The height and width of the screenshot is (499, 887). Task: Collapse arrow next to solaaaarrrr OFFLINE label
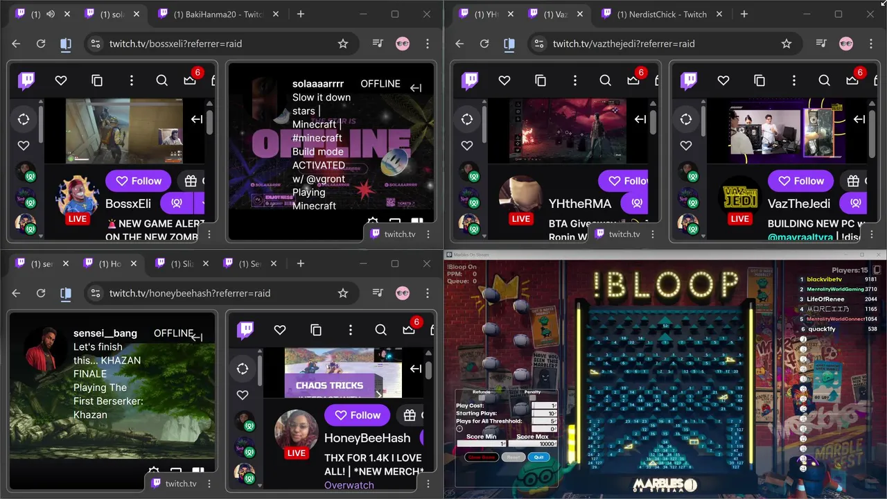point(416,88)
